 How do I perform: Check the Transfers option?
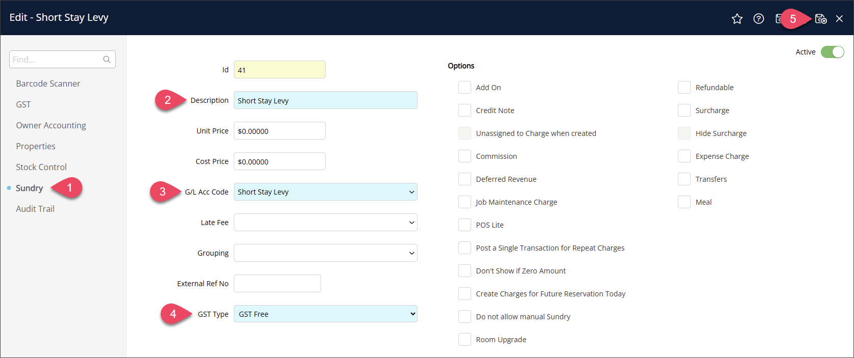point(684,179)
